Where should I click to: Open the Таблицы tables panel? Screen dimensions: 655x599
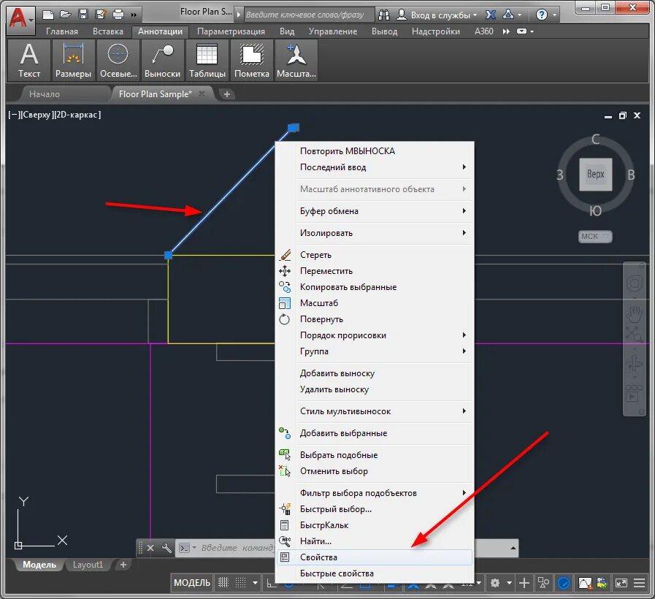click(x=207, y=60)
